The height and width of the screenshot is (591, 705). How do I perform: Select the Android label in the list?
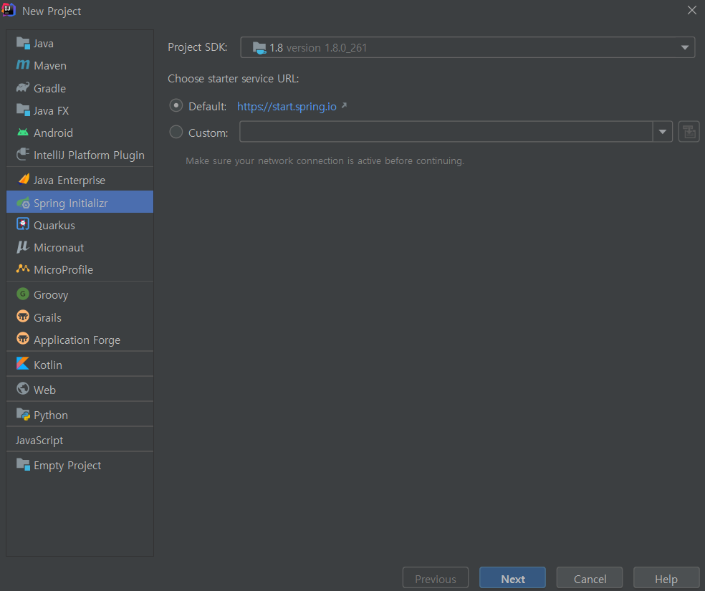click(x=53, y=133)
